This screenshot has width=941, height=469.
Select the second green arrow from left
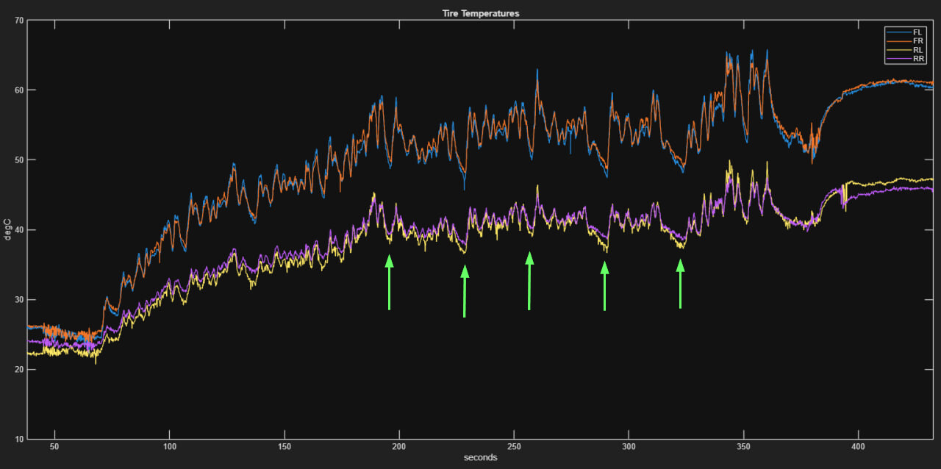465,291
